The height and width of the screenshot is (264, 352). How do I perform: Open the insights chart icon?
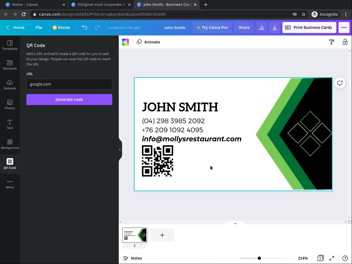point(262,28)
